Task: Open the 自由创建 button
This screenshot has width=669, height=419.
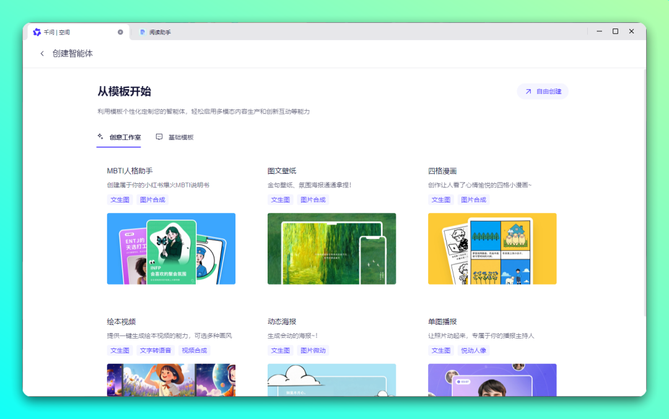Action: point(543,90)
